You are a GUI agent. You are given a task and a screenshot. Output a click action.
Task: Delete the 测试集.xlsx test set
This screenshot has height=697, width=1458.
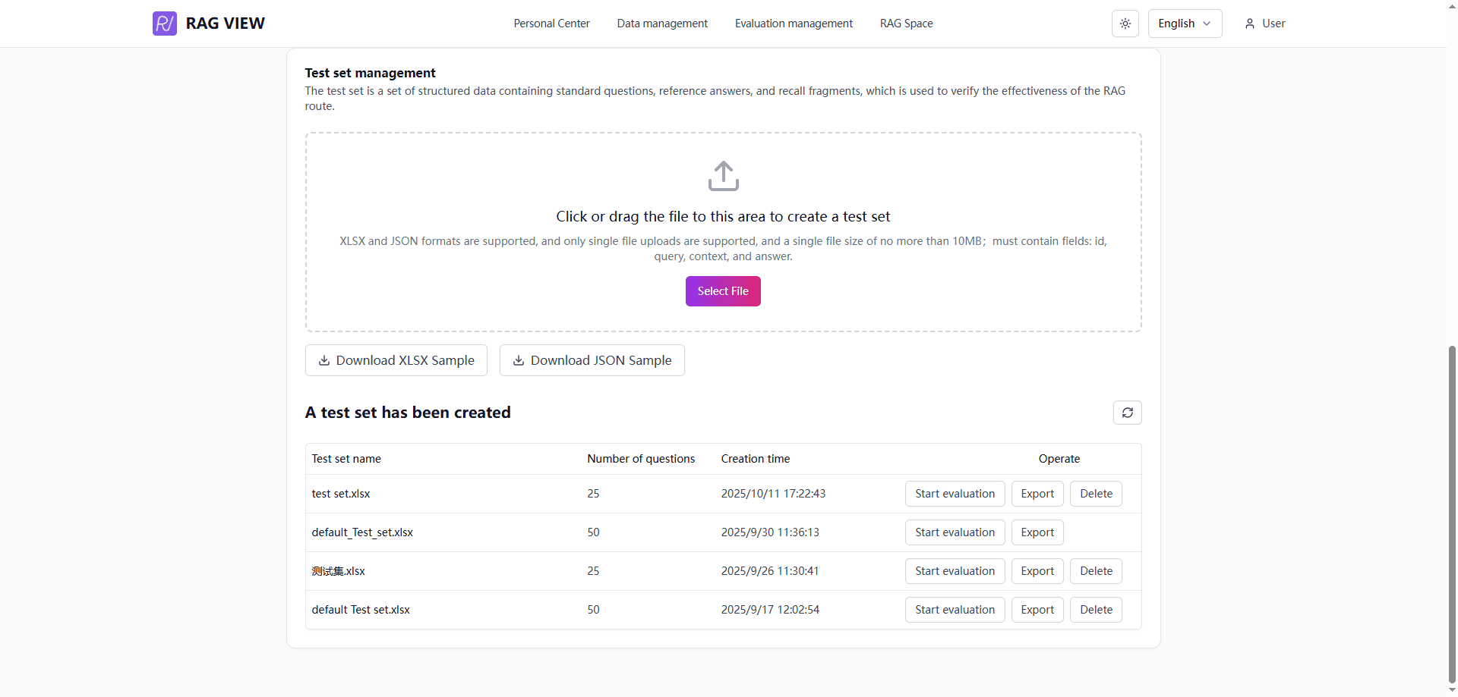1096,571
